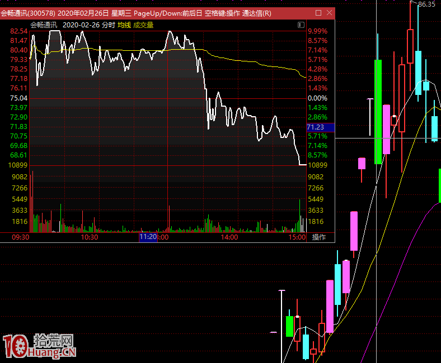The width and height of the screenshot is (441, 363).
Task: Click the popup title bar text 通达信(R)
Action: (257, 13)
